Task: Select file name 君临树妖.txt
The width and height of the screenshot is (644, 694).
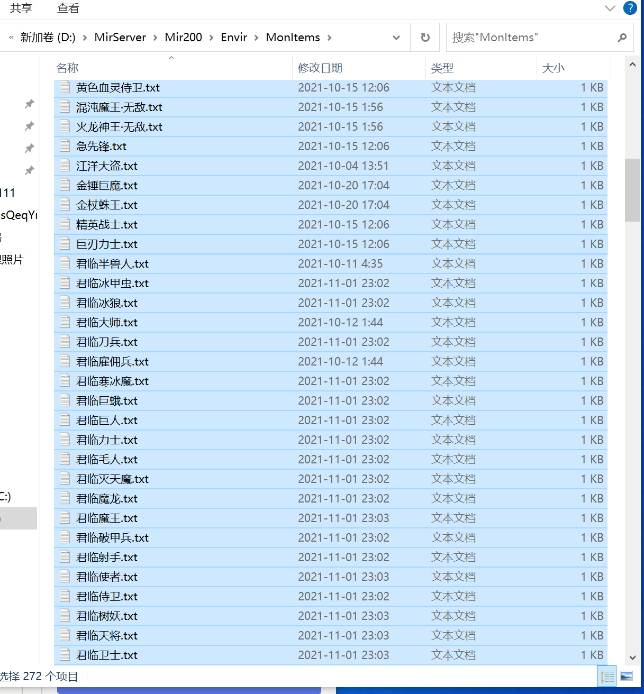Action: pos(106,616)
